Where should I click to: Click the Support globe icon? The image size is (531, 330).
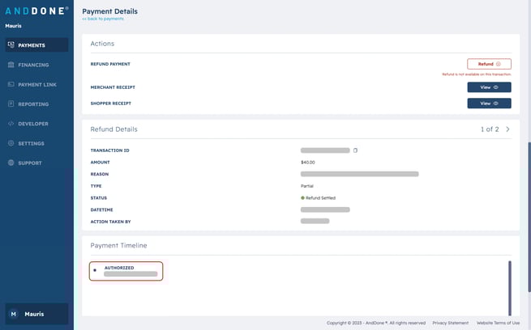(11, 163)
